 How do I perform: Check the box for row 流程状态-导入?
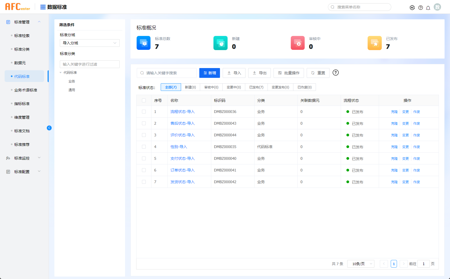144,112
